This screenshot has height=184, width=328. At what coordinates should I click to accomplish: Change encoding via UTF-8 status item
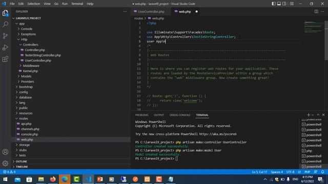coord(291,172)
